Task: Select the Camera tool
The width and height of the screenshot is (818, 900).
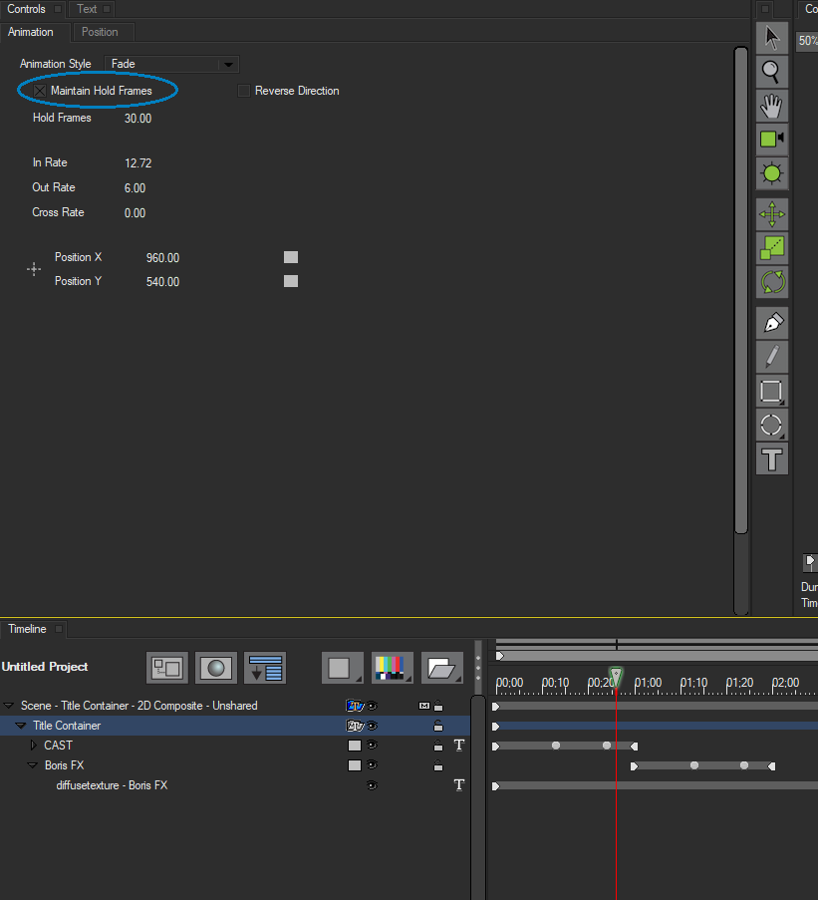Action: point(771,140)
